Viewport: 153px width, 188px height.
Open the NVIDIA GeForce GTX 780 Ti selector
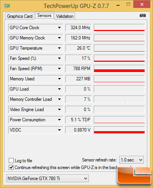tap(47, 179)
